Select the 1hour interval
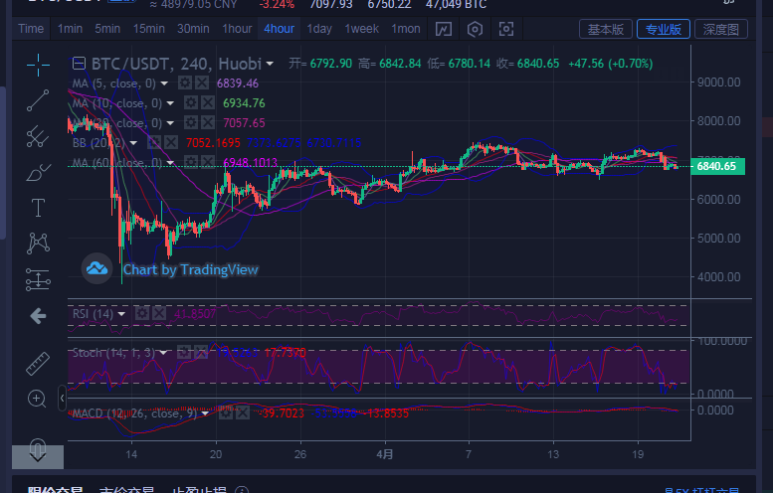Screen dimensions: 773x493 click(237, 29)
